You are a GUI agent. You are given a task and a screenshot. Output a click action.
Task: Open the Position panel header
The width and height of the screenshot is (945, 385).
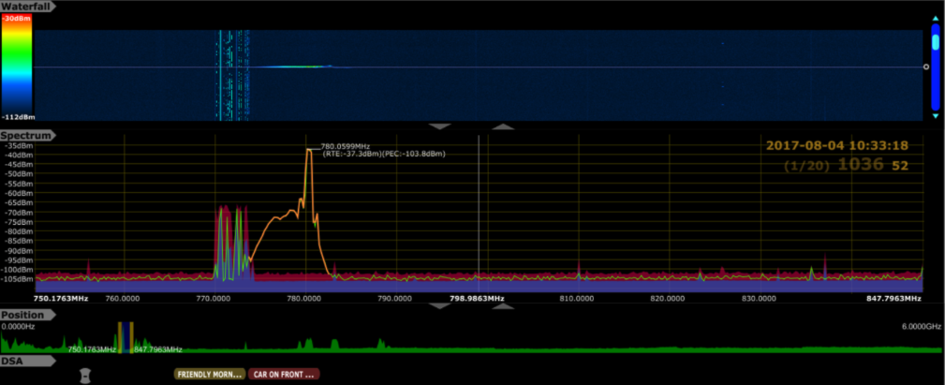tap(22, 315)
